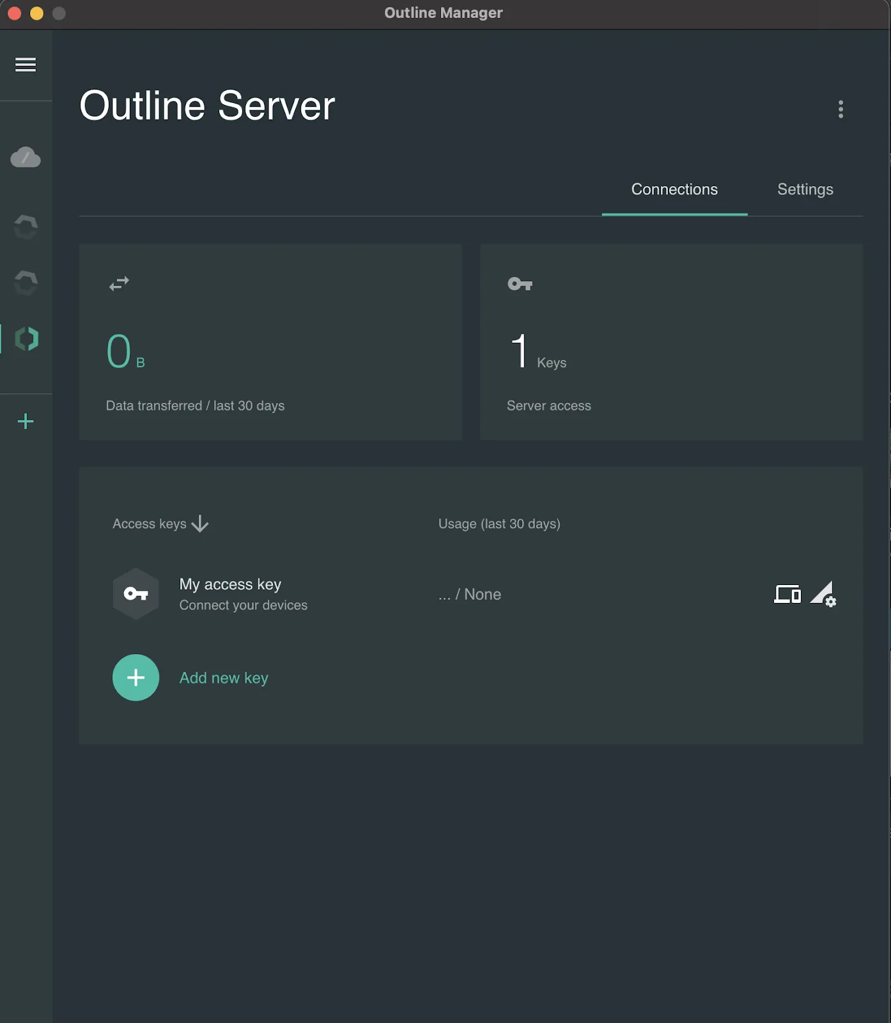Click the key icon in Server access card

[520, 284]
